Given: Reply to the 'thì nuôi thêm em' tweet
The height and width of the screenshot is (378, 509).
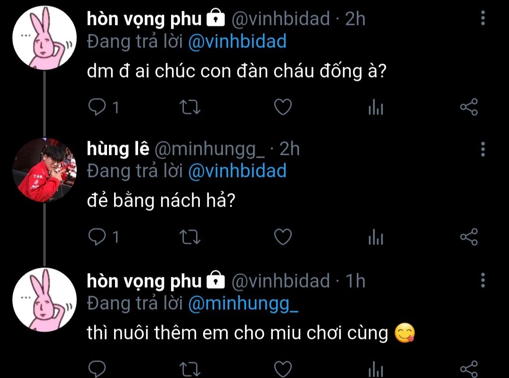Looking at the screenshot, I should point(97,369).
